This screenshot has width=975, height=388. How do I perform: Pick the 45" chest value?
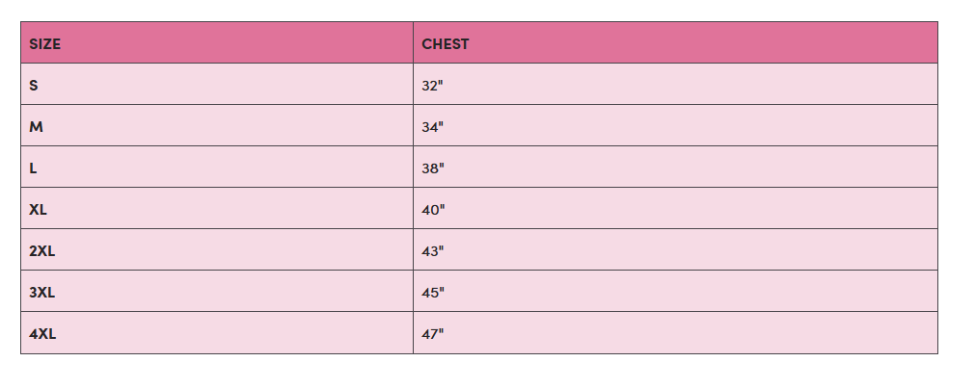coord(433,293)
